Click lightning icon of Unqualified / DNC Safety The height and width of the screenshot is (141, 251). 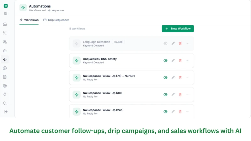(x=77, y=60)
